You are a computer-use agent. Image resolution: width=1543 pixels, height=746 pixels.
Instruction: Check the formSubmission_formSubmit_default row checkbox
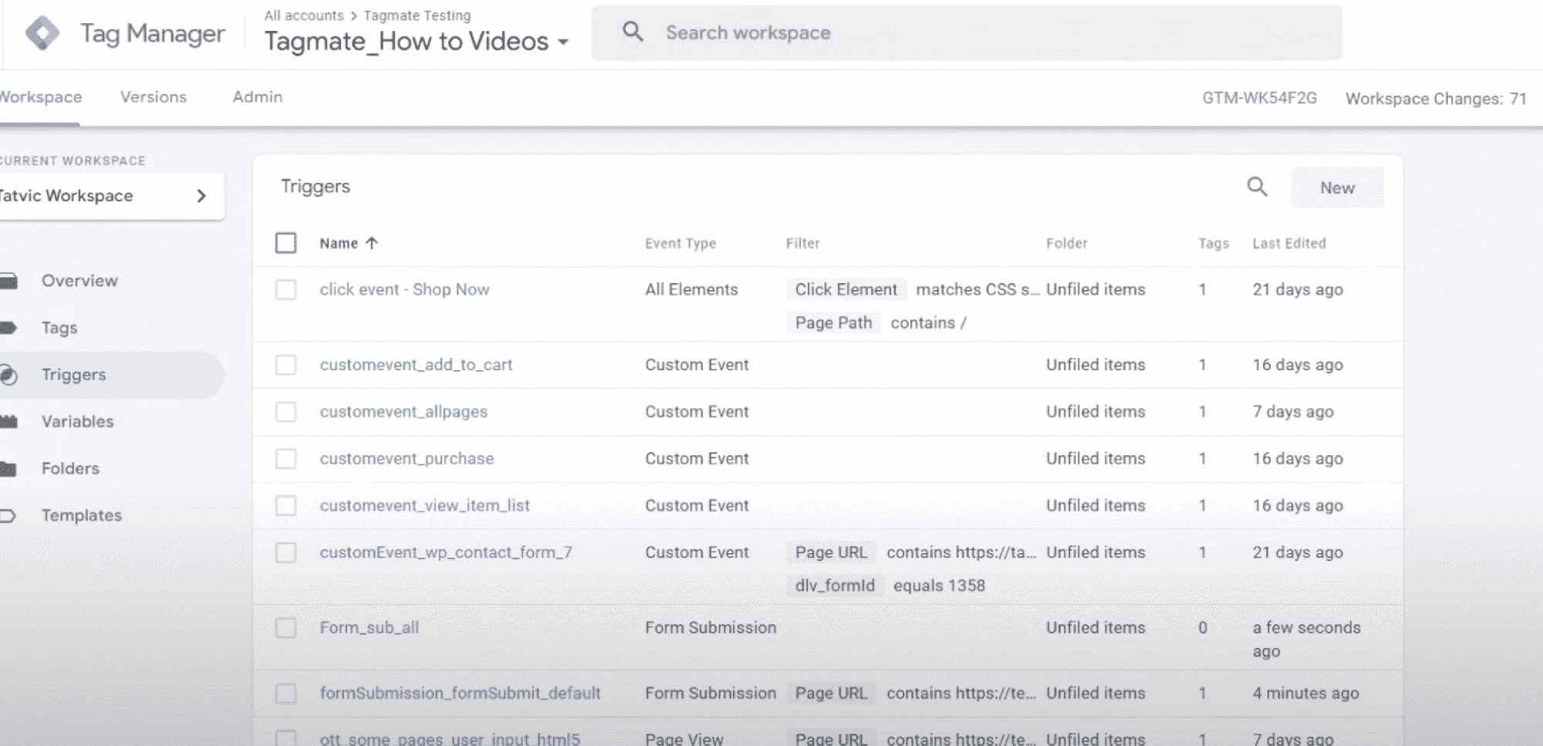286,694
